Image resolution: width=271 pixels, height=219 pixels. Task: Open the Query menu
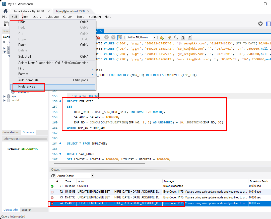(37, 17)
